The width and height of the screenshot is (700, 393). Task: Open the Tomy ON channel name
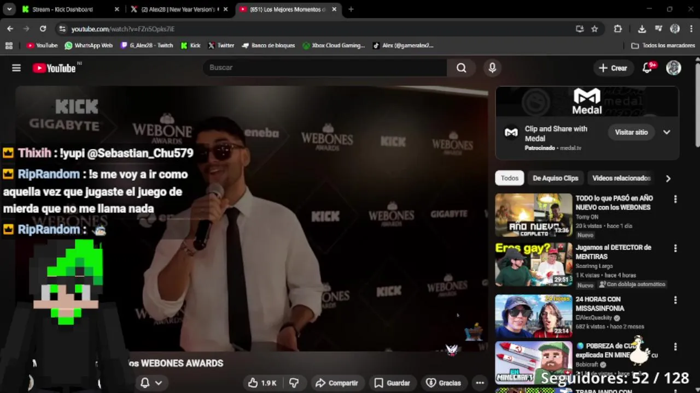pos(587,217)
